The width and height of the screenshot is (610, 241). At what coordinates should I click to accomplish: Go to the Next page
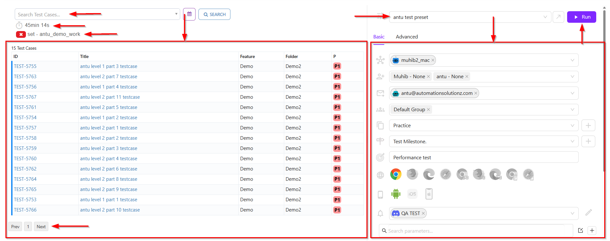[41, 227]
